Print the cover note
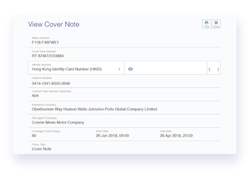 tap(207, 24)
